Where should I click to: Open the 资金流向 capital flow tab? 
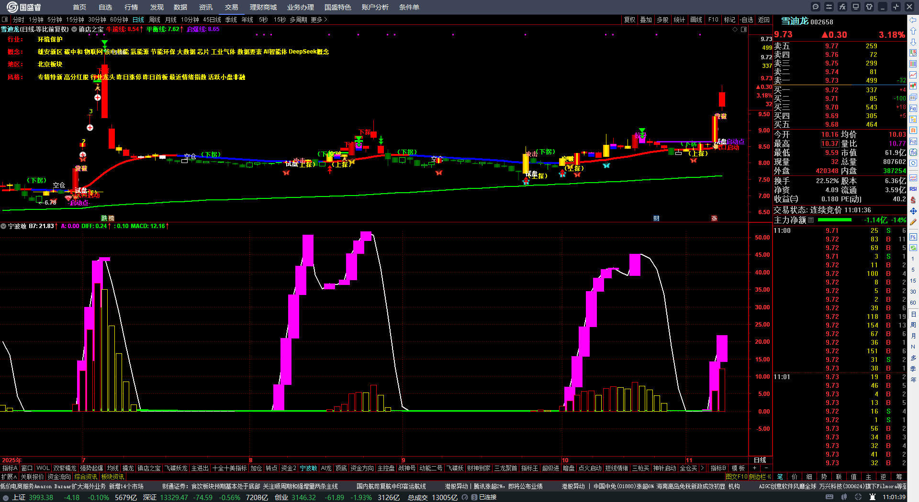(59, 477)
